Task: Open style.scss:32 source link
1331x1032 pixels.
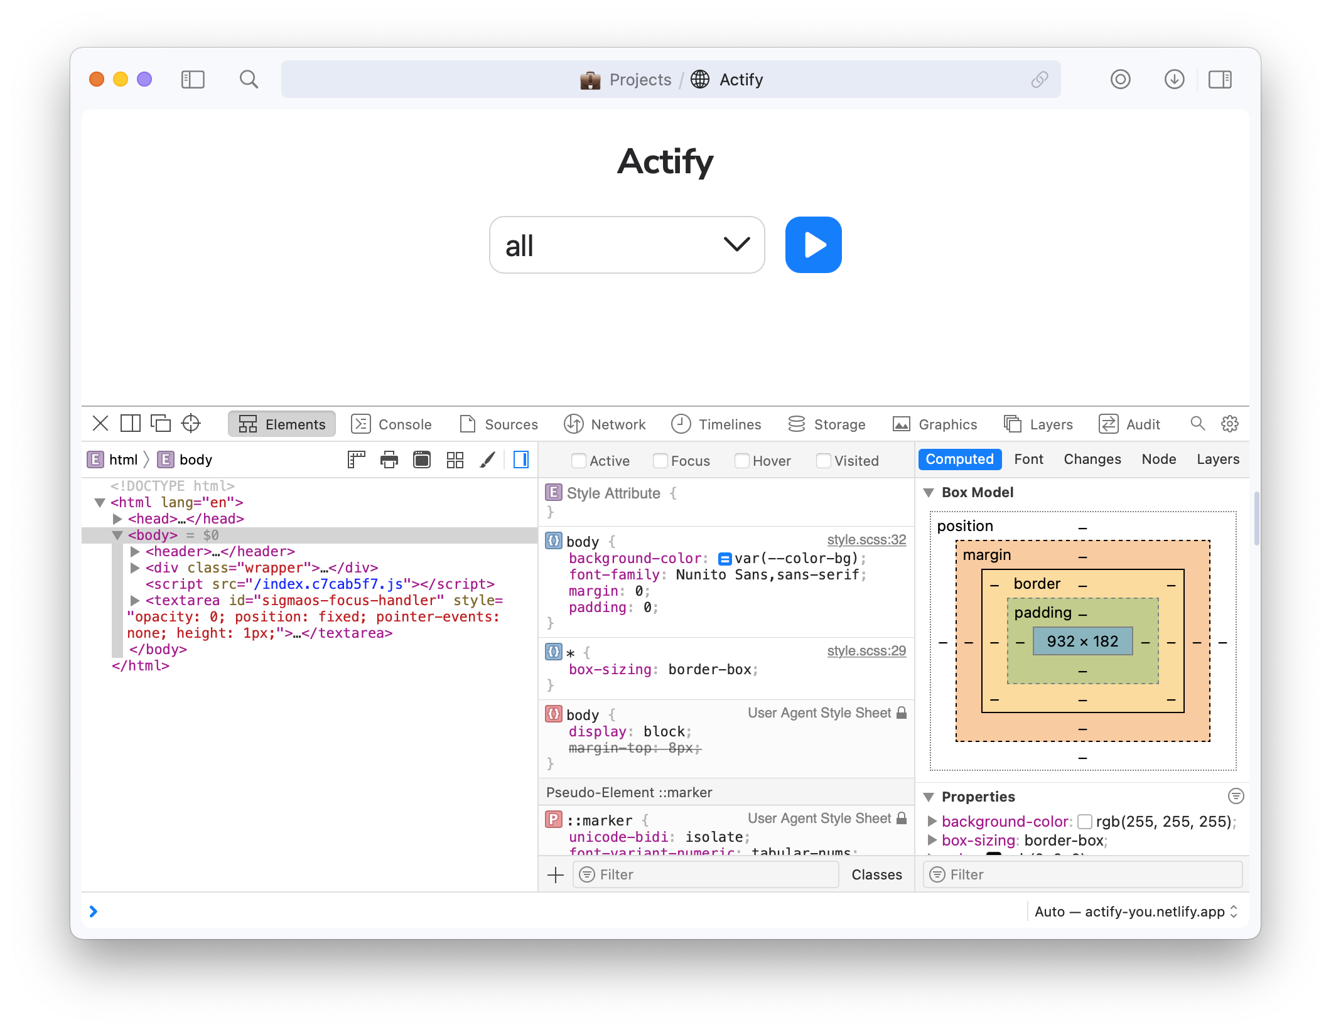Action: [x=866, y=540]
